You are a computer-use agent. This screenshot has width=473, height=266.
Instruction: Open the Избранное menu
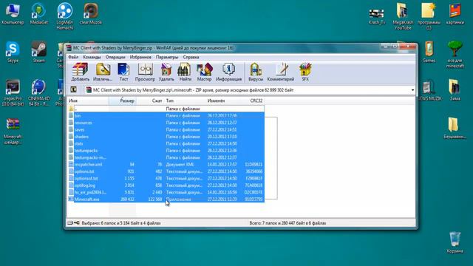pyautogui.click(x=140, y=57)
